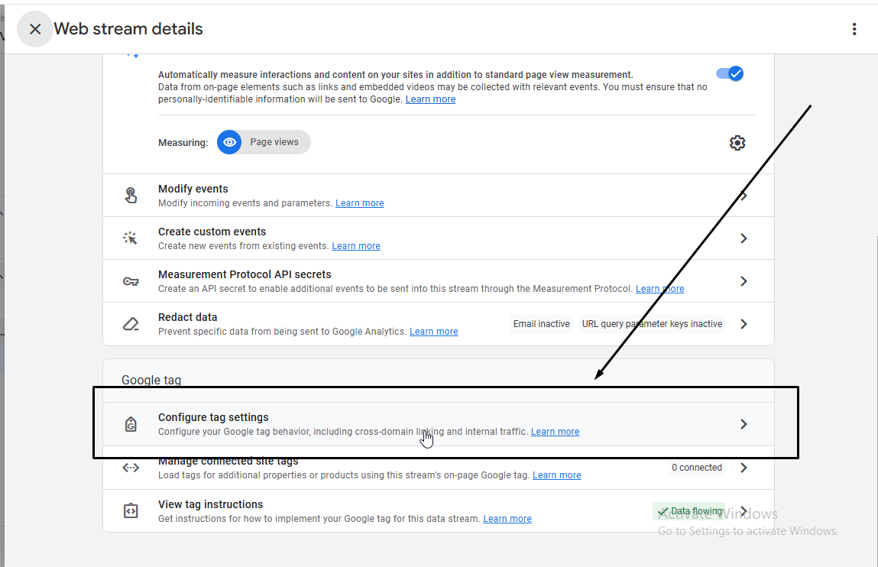Open Learn more link for custom events
The image size is (878, 567).
(356, 246)
